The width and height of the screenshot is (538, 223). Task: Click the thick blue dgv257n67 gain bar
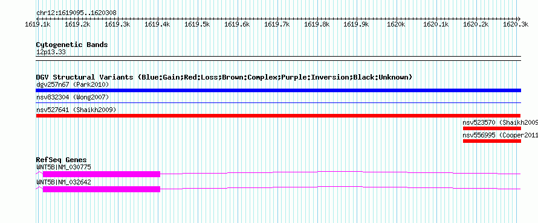click(x=278, y=90)
